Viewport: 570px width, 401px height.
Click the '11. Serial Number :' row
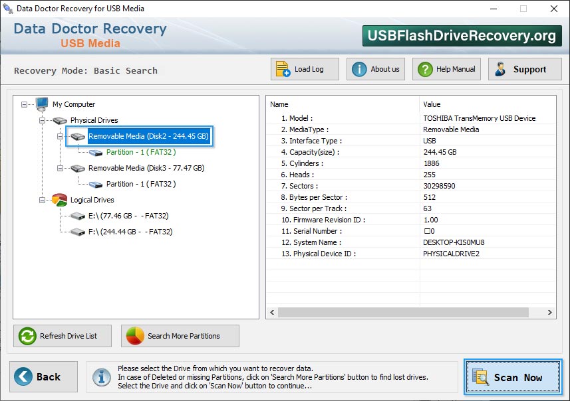[411, 231]
